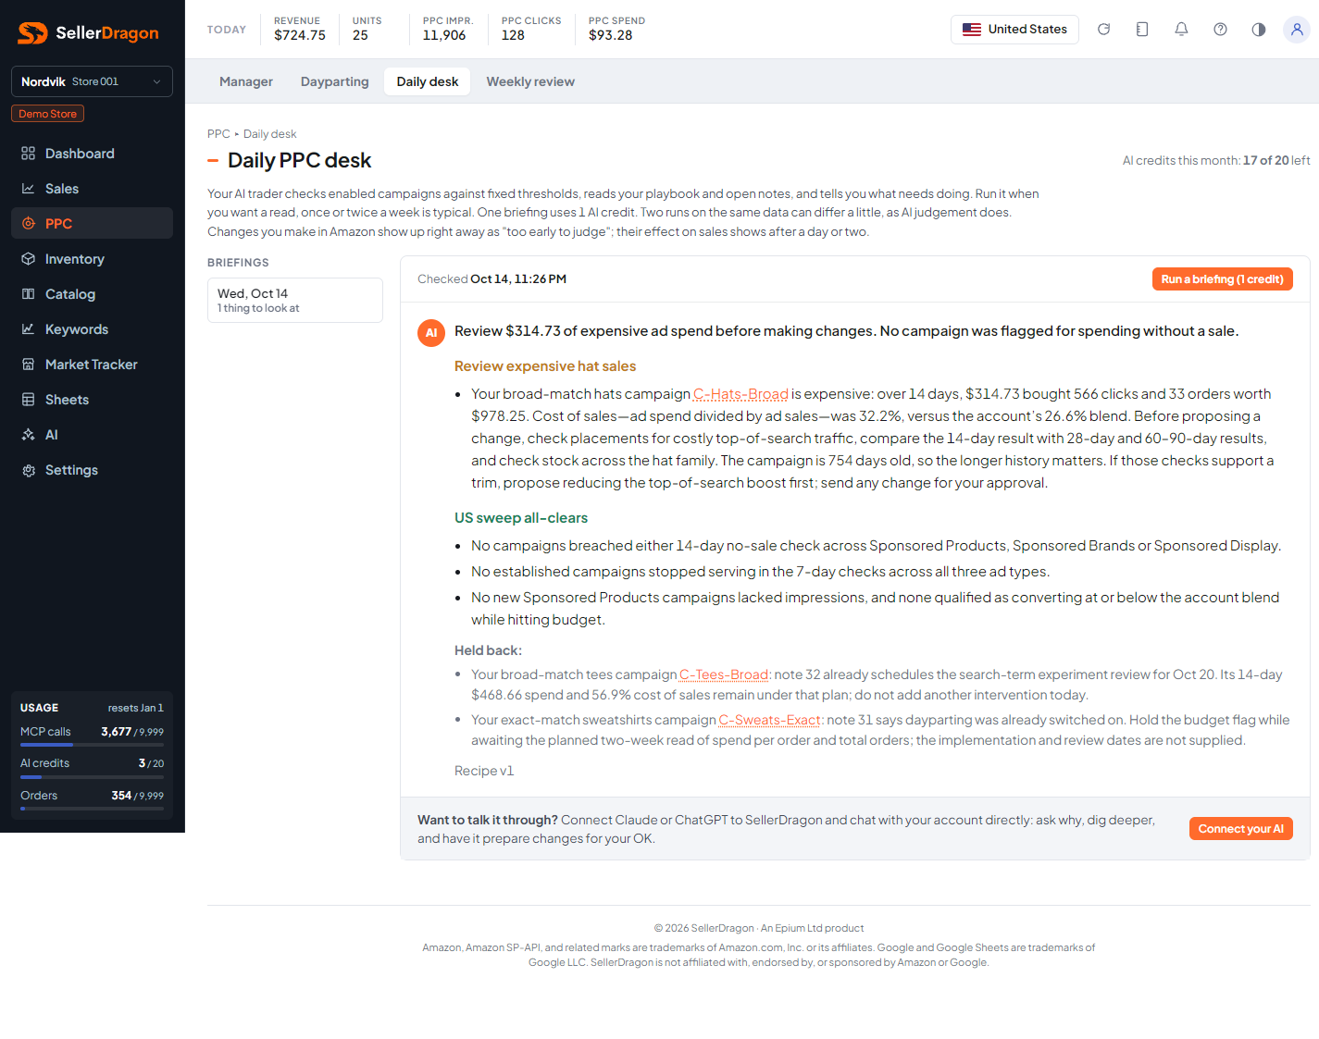Click the 'Recipe v1' label
The image size is (1319, 1039).
click(484, 771)
